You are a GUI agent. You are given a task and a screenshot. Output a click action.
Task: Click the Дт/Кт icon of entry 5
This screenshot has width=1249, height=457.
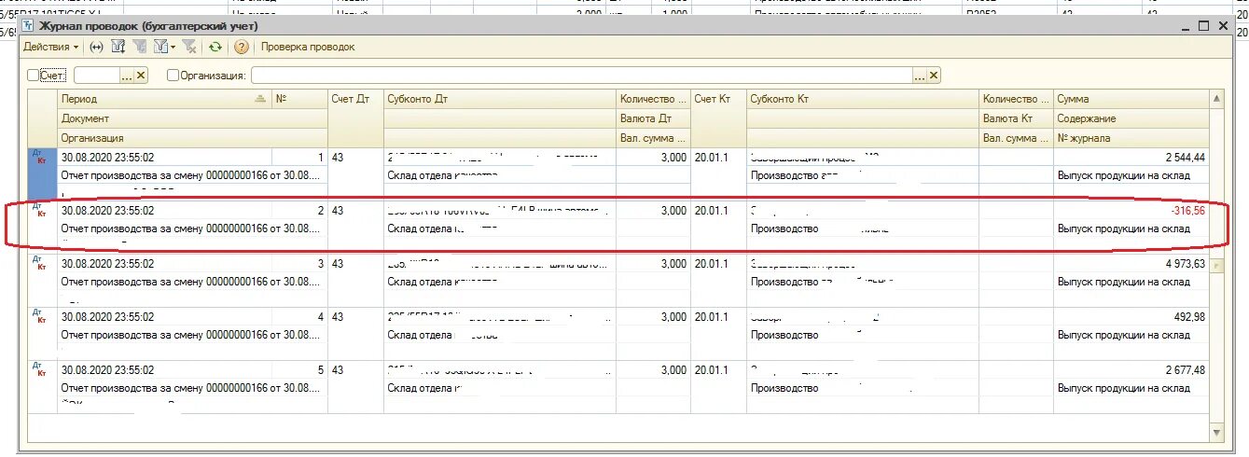(39, 370)
